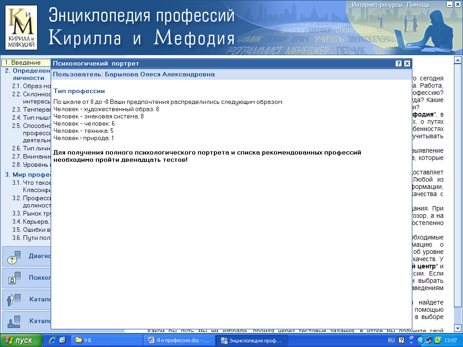Click the scroll-down arrow of the main text scrollbar
The width and height of the screenshot is (463, 347).
pos(458,328)
